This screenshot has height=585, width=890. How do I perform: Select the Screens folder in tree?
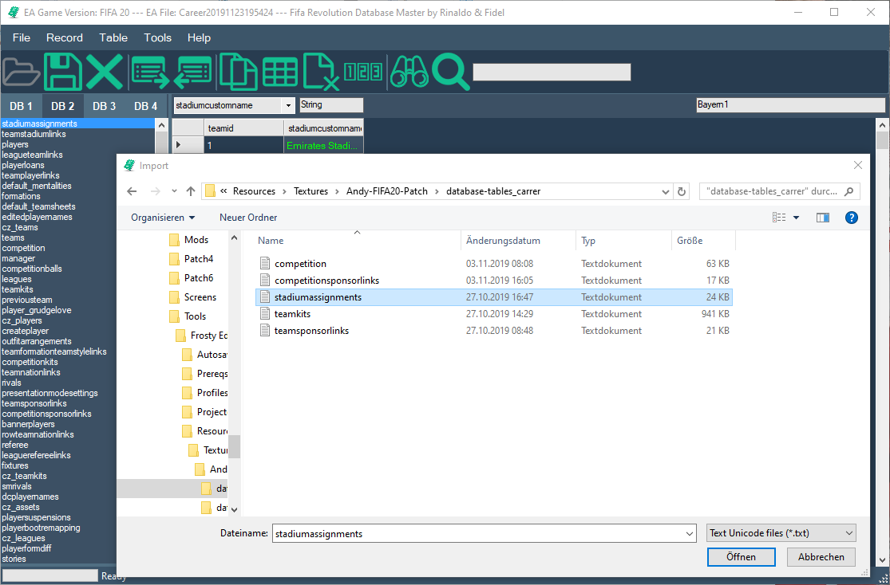pos(200,297)
